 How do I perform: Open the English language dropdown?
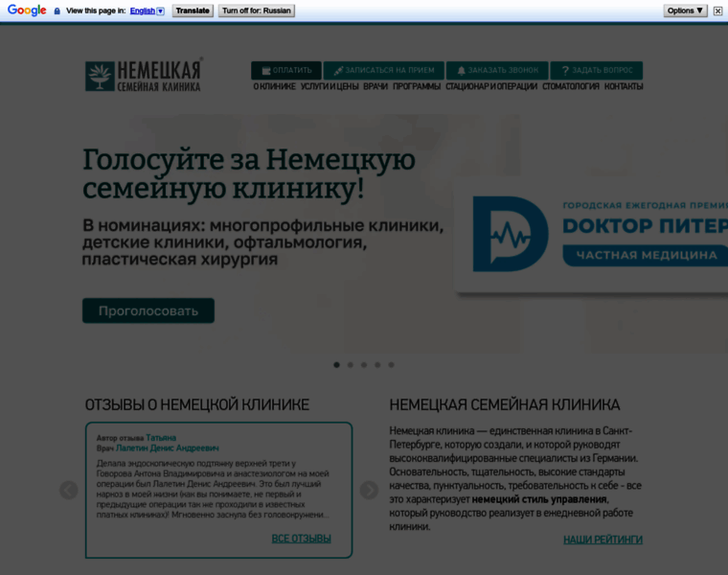pyautogui.click(x=148, y=11)
